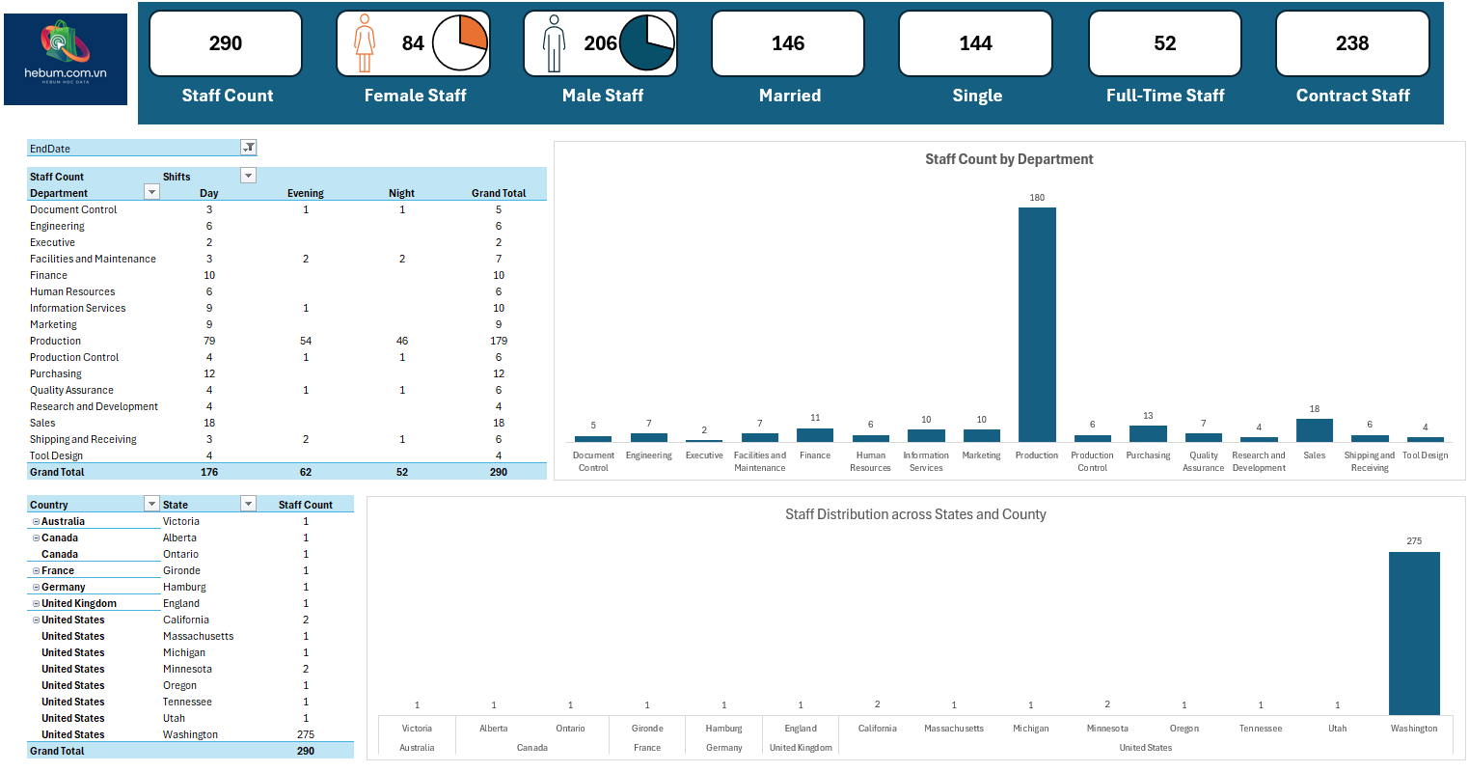Open the State filter dropdown
This screenshot has height=772, width=1469.
[x=248, y=504]
